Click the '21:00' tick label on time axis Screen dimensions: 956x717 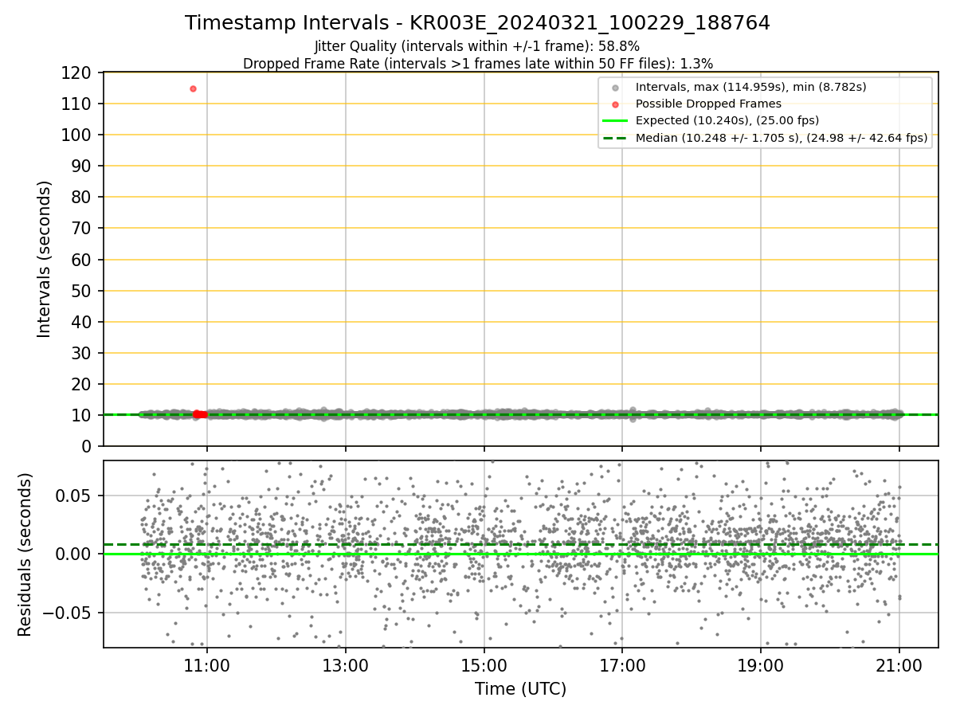(899, 666)
